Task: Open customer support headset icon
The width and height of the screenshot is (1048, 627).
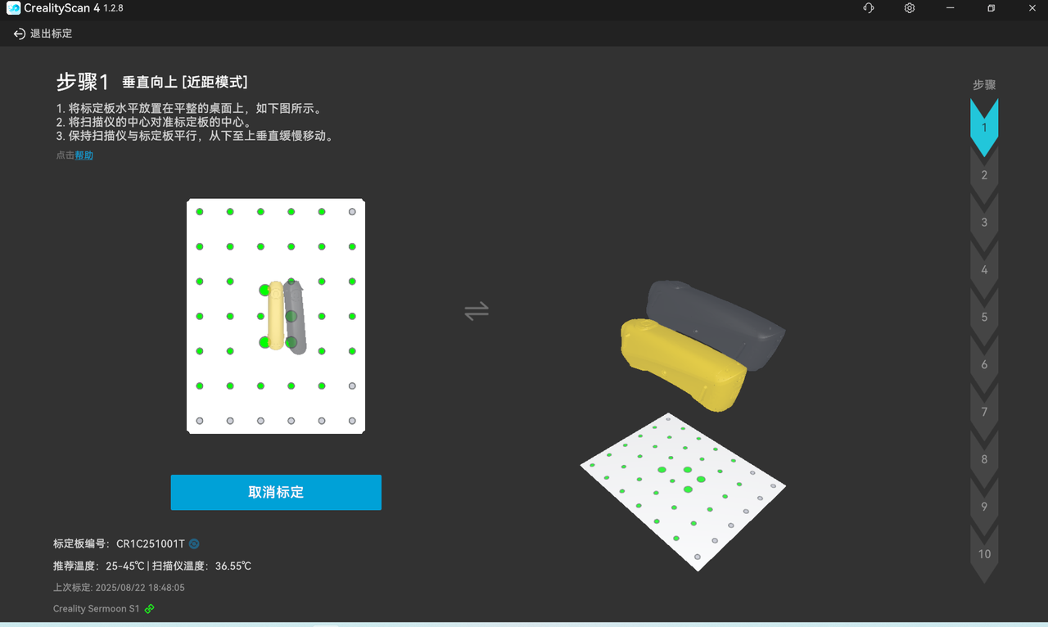Action: (869, 8)
